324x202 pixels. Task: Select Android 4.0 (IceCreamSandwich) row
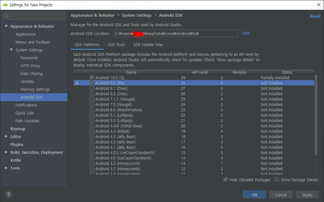pos(194,158)
